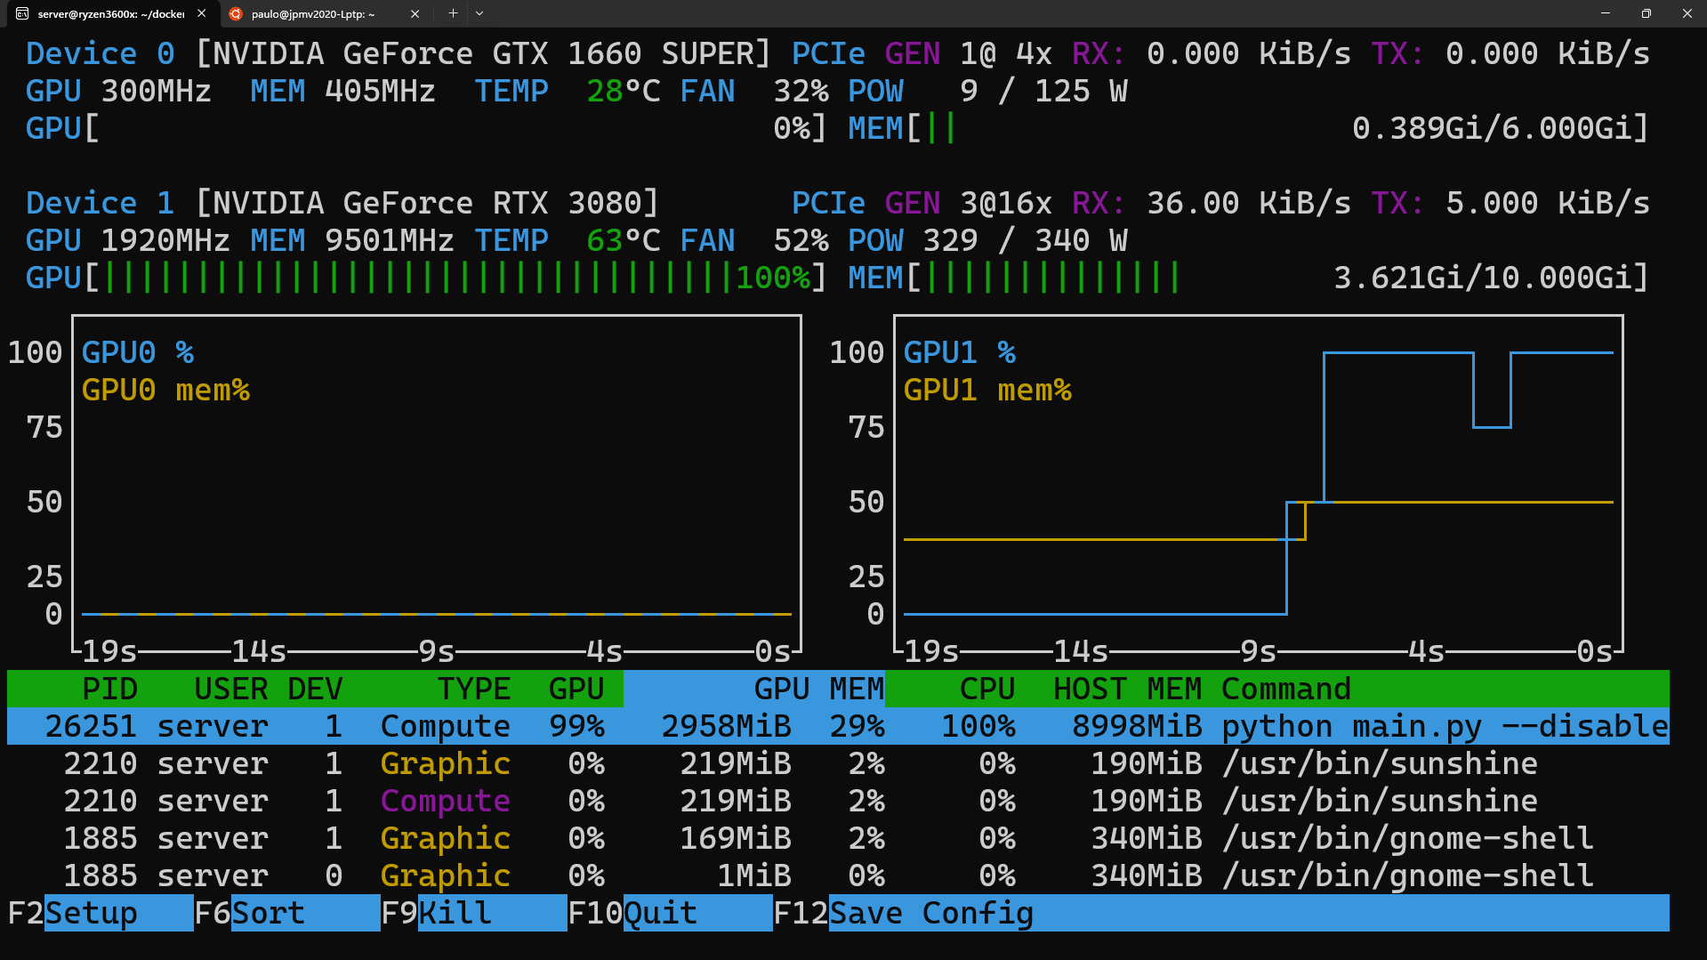Expand the new tab profile dropdown chevron

(x=479, y=13)
